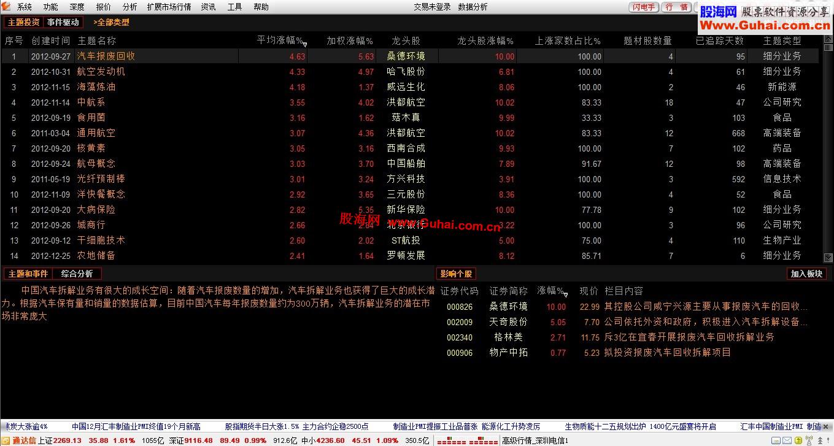Viewport: 834px width, 446px height.
Task: Select the 通用航空 theme row
Action: tap(409, 133)
